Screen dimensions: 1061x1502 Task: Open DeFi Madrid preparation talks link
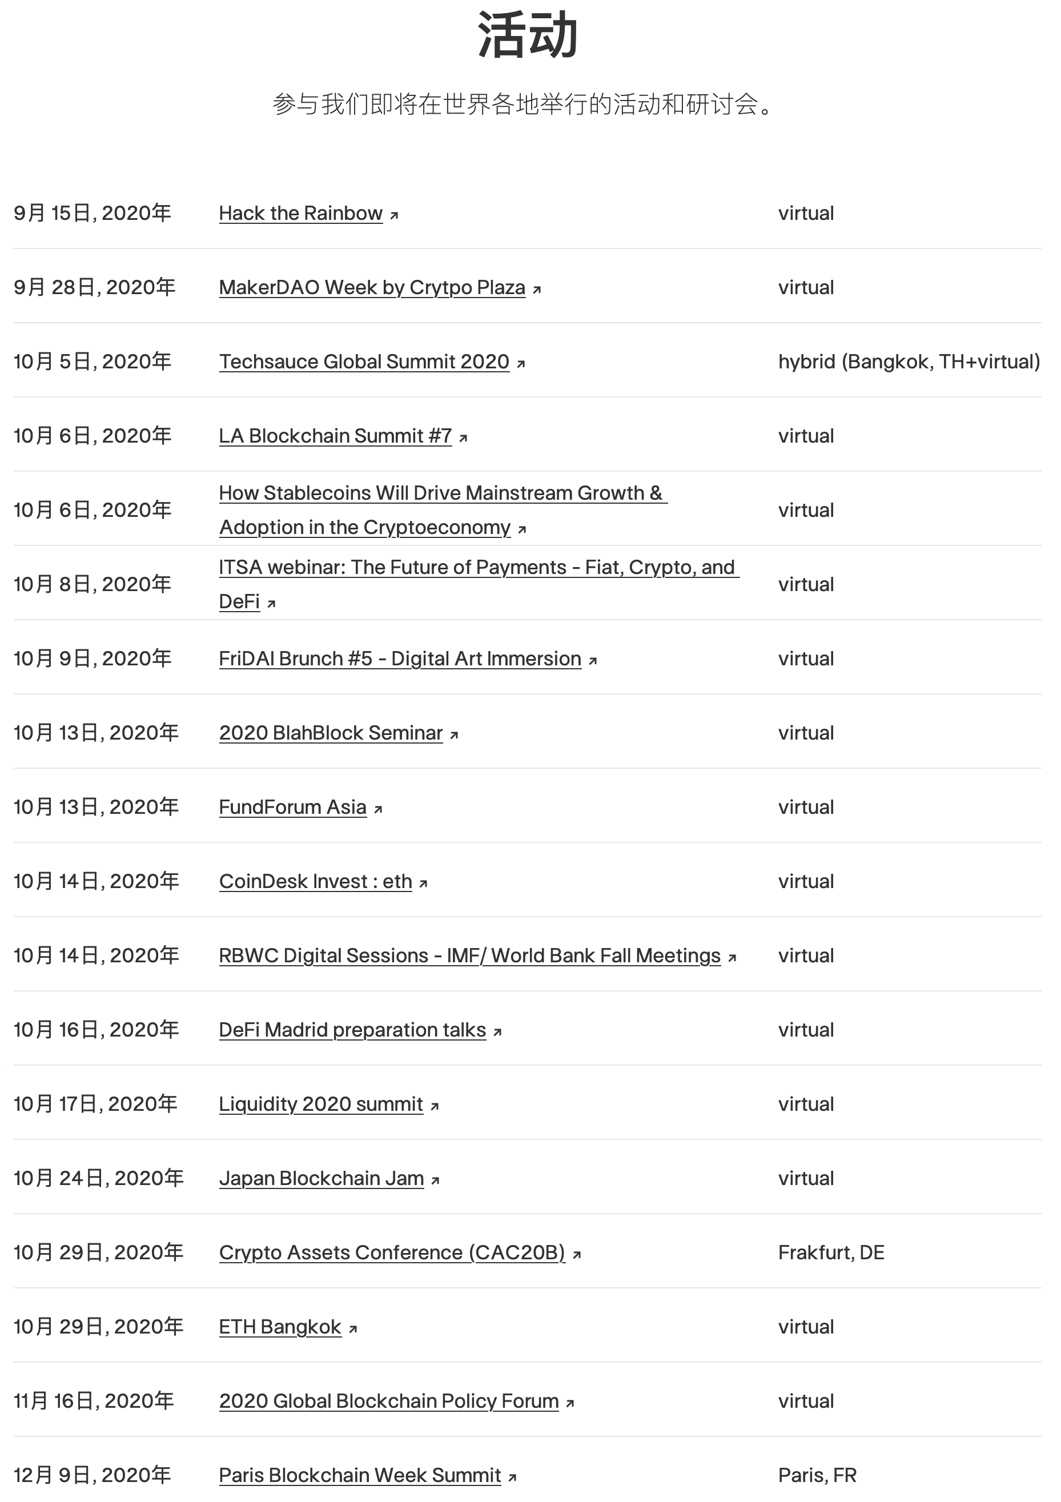[352, 1030]
